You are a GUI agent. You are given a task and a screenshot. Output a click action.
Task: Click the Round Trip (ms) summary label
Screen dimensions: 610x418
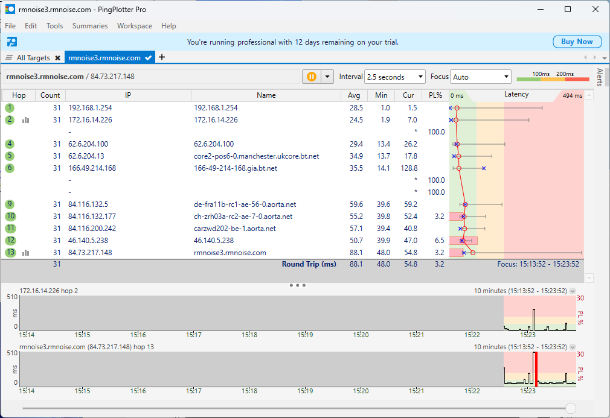[309, 264]
